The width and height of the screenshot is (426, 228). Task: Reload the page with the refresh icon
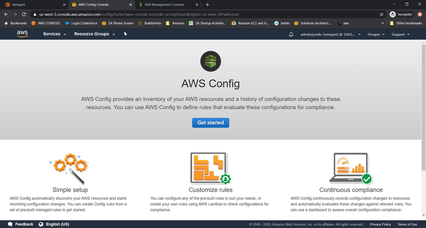[24, 14]
